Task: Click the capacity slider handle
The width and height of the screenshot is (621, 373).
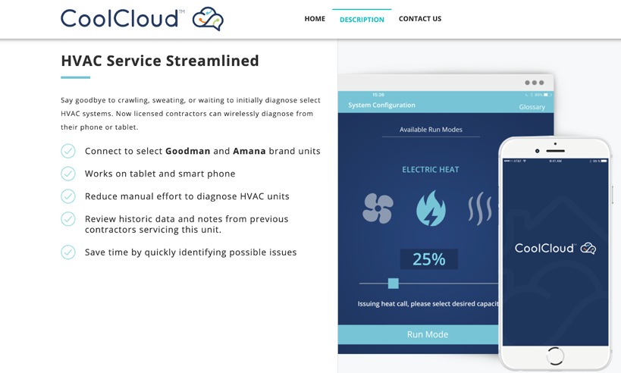Action: click(393, 284)
